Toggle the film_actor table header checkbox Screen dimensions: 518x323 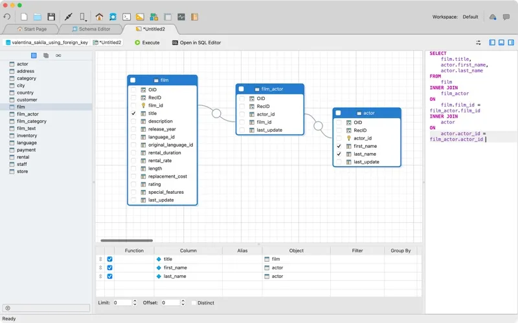click(241, 89)
